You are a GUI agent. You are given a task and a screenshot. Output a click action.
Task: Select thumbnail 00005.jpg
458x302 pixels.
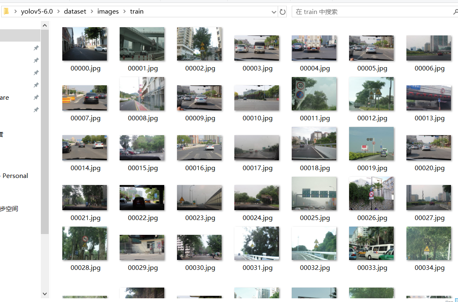point(371,48)
